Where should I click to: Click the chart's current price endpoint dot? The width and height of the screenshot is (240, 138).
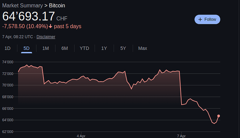(x=218, y=116)
